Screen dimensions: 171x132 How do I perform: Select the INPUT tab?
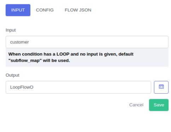click(x=18, y=10)
